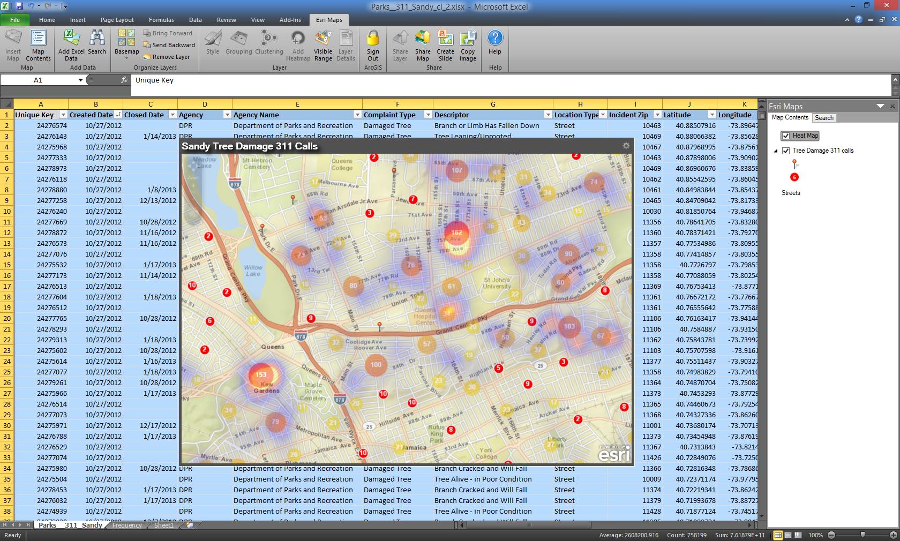Viewport: 900px width, 541px height.
Task: Click the 162 cluster marker on map
Action: click(x=456, y=232)
